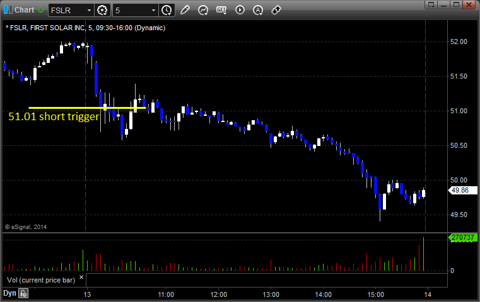
Task: Click the date 13 on time axis
Action: 87,294
